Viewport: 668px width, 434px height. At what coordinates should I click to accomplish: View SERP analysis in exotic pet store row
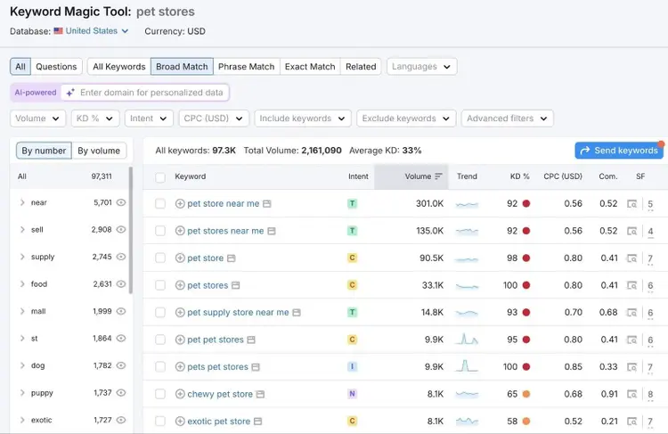[631, 422]
